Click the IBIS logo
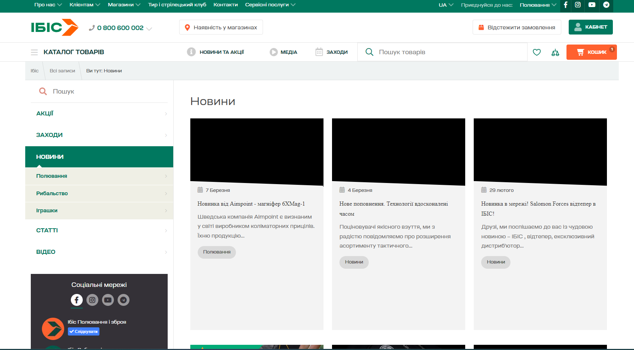Screen dimensions: 634x350 [x=55, y=27]
